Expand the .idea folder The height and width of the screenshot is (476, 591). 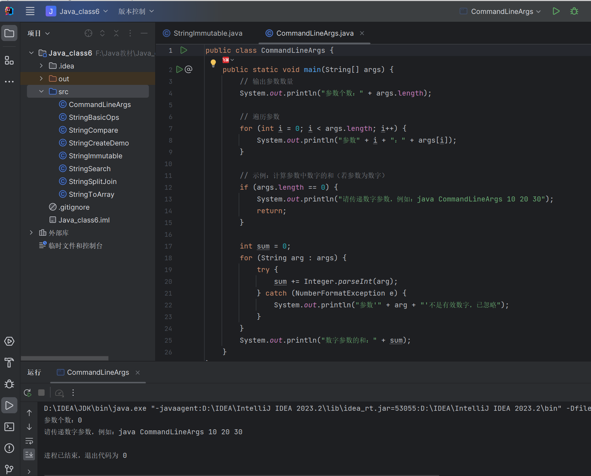pyautogui.click(x=41, y=66)
